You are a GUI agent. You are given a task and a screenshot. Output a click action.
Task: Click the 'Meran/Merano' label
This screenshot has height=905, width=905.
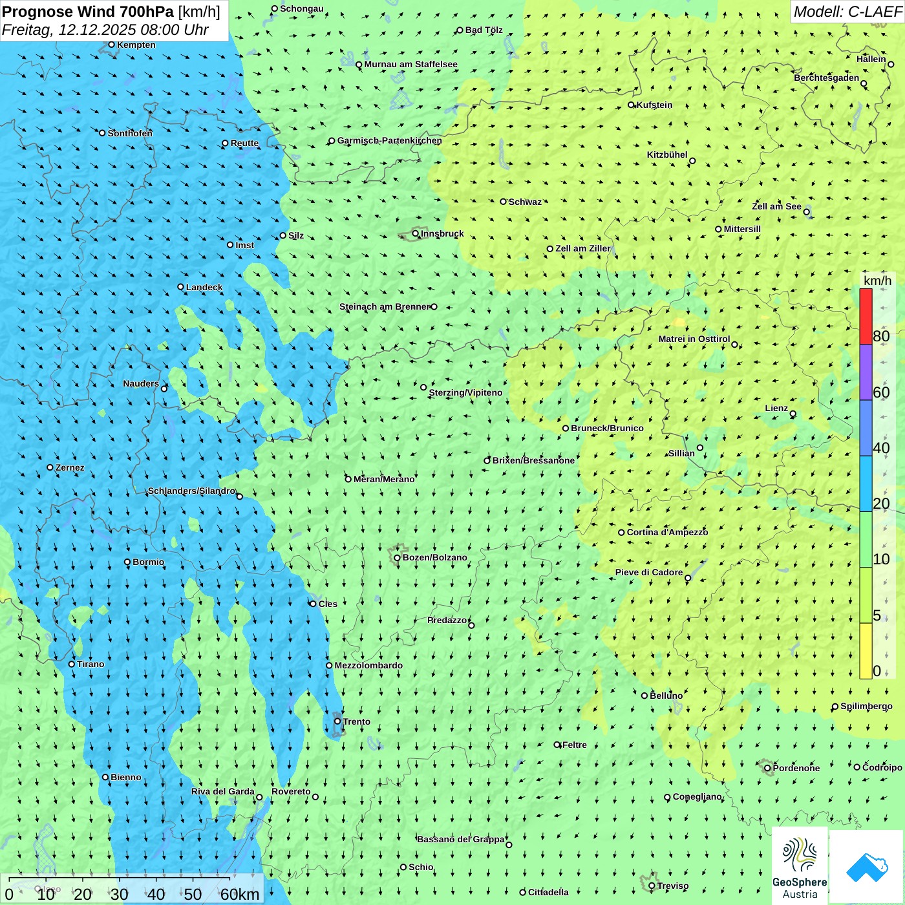pyautogui.click(x=384, y=479)
